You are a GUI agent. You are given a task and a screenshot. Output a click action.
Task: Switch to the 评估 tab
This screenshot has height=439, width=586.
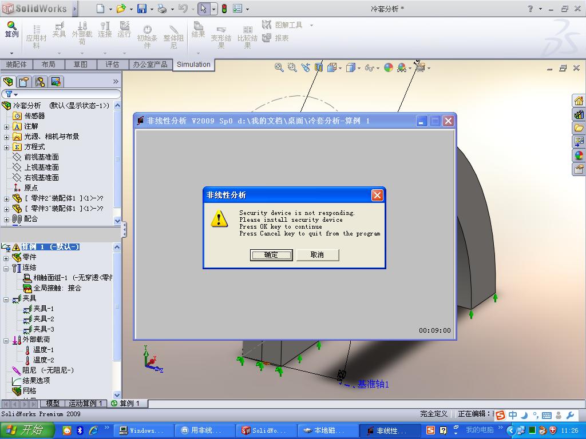[112, 65]
